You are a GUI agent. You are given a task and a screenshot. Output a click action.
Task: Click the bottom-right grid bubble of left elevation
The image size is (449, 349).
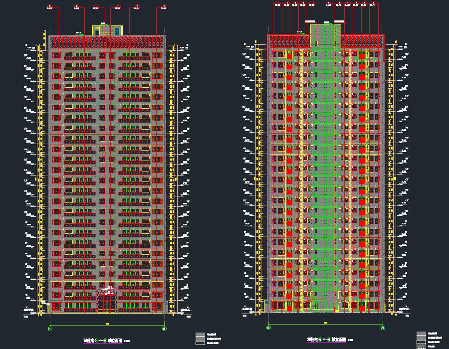(165, 328)
